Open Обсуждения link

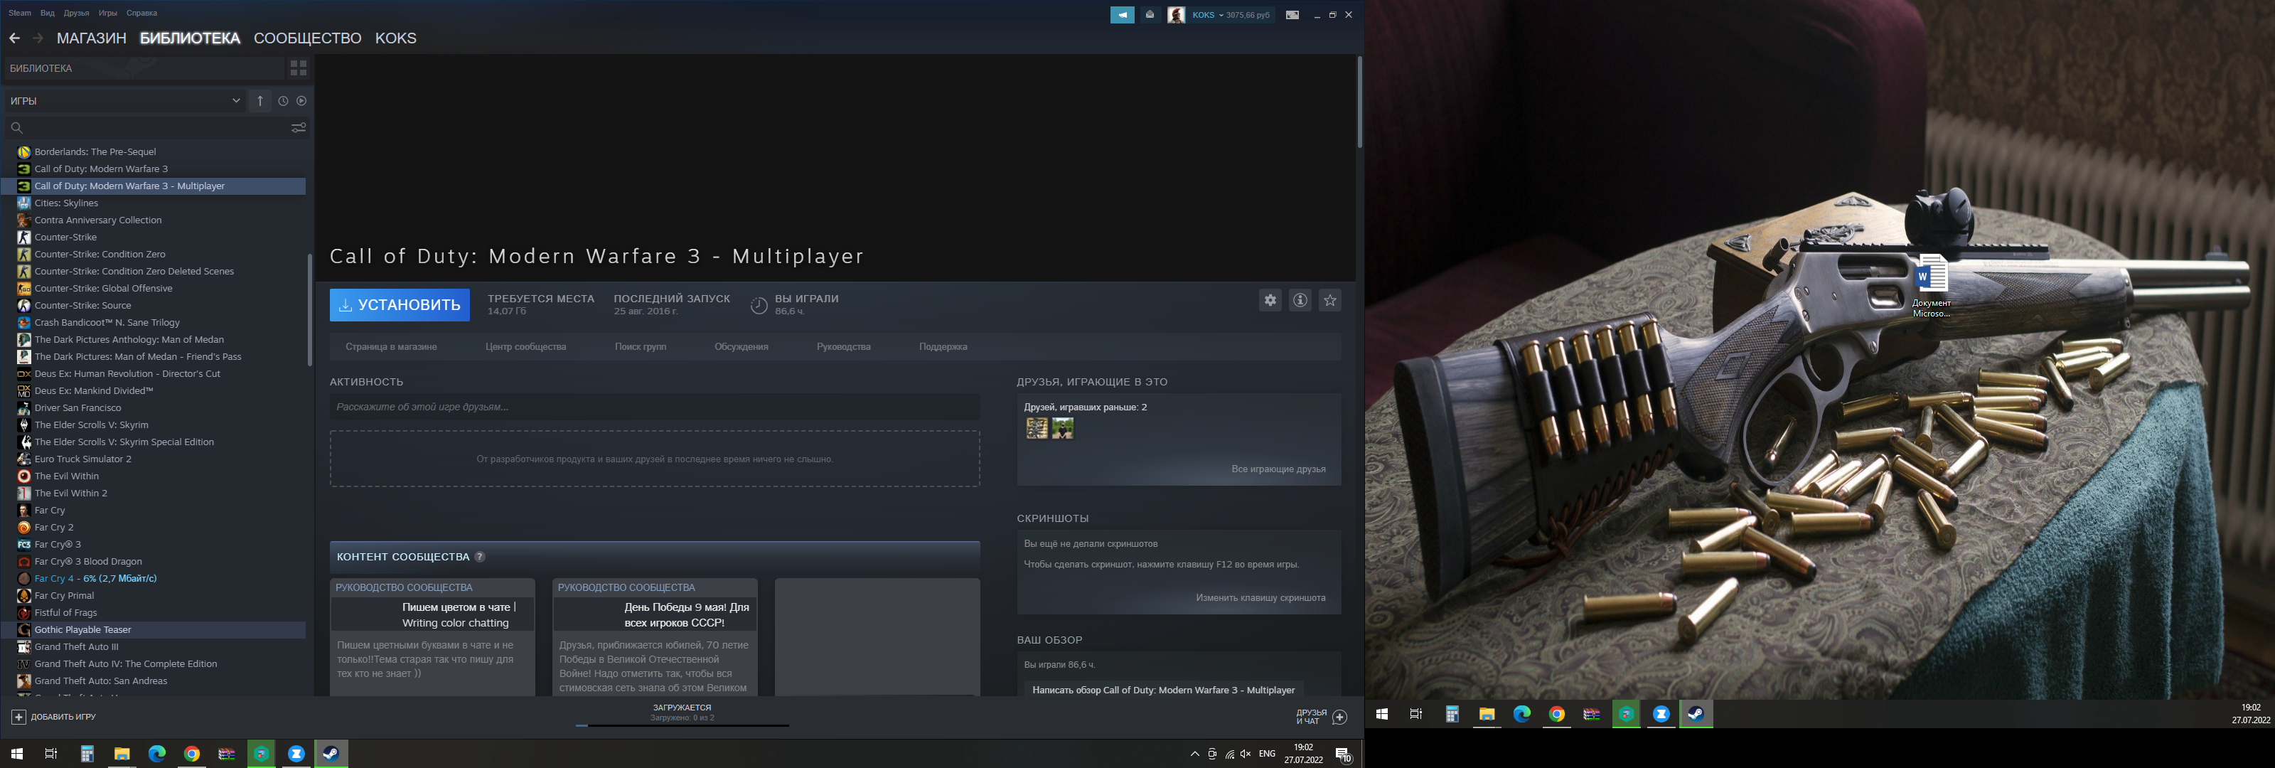coord(741,346)
